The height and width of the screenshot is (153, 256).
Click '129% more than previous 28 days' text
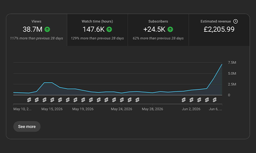pyautogui.click(x=97, y=38)
